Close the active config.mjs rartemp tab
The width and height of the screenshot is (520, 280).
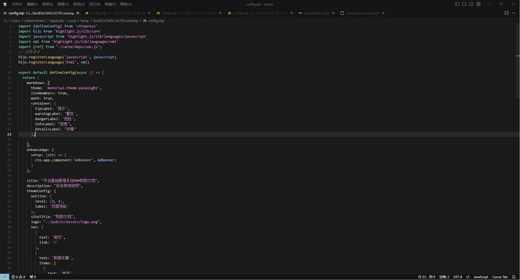tap(78, 13)
